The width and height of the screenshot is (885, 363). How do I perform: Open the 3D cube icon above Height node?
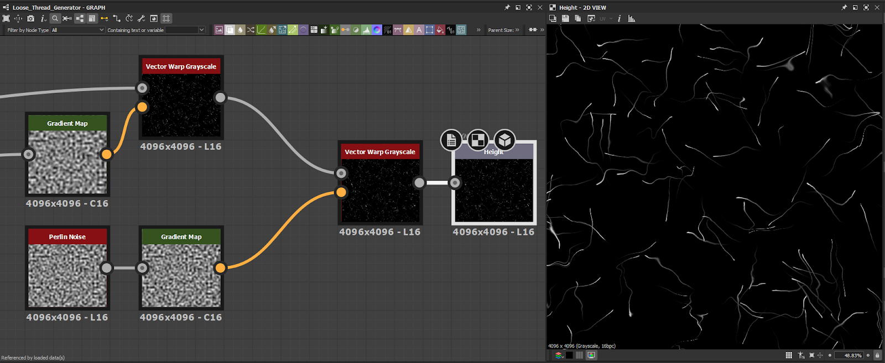(504, 140)
